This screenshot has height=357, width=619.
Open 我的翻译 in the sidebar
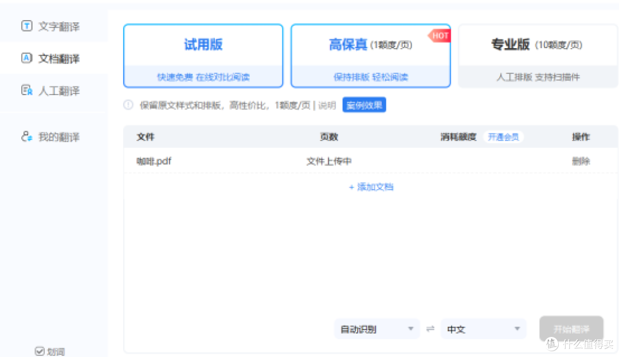pyautogui.click(x=54, y=137)
